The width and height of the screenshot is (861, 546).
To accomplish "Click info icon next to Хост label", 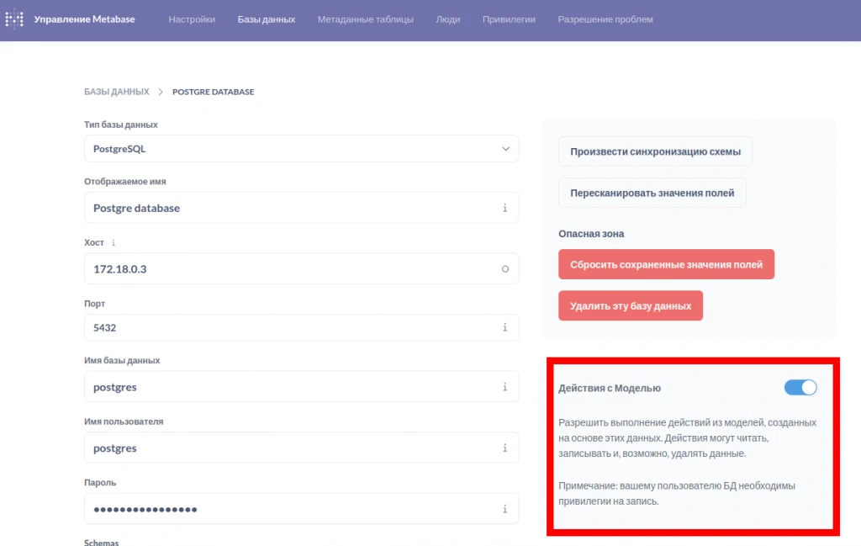I will (114, 242).
